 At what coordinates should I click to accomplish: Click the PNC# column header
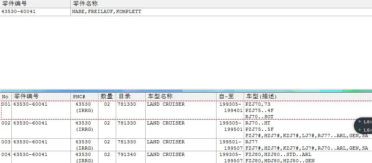[x=85, y=97]
